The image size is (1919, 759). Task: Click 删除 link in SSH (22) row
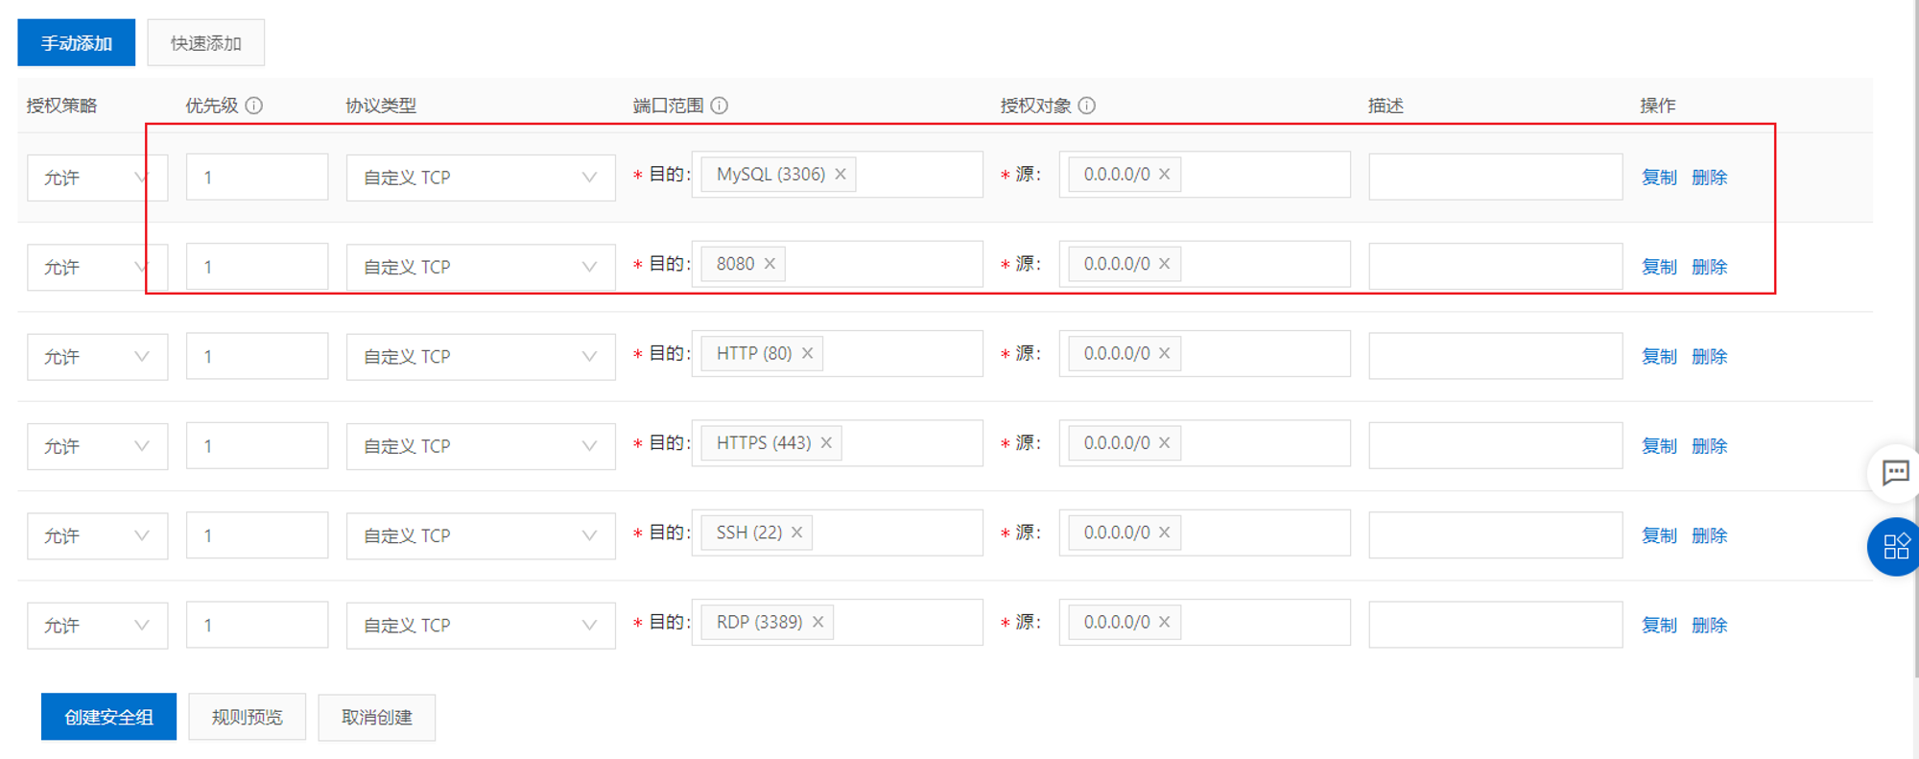click(x=1709, y=535)
